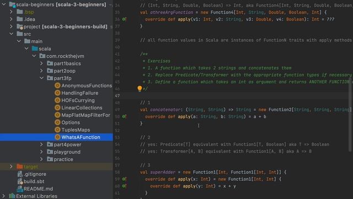Viewport: 353px width, 199px height.
Task: Click the editor vertical scrollbar
Action: (350, 114)
